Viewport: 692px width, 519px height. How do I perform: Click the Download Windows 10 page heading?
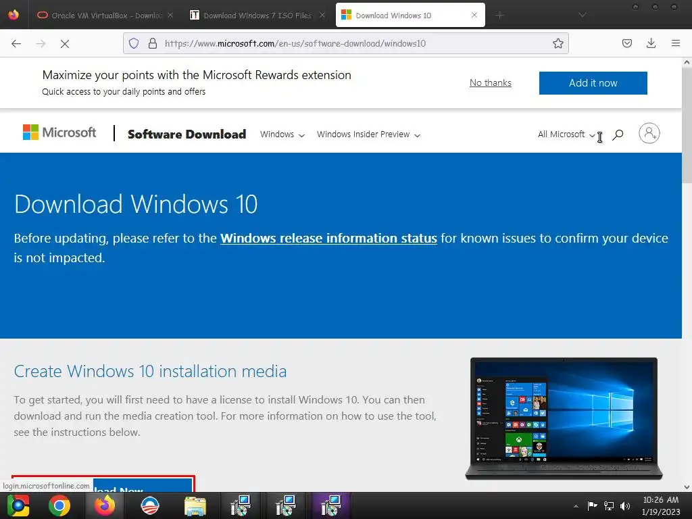coord(136,204)
